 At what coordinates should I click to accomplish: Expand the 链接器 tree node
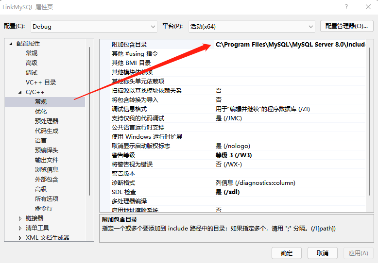click(x=20, y=218)
